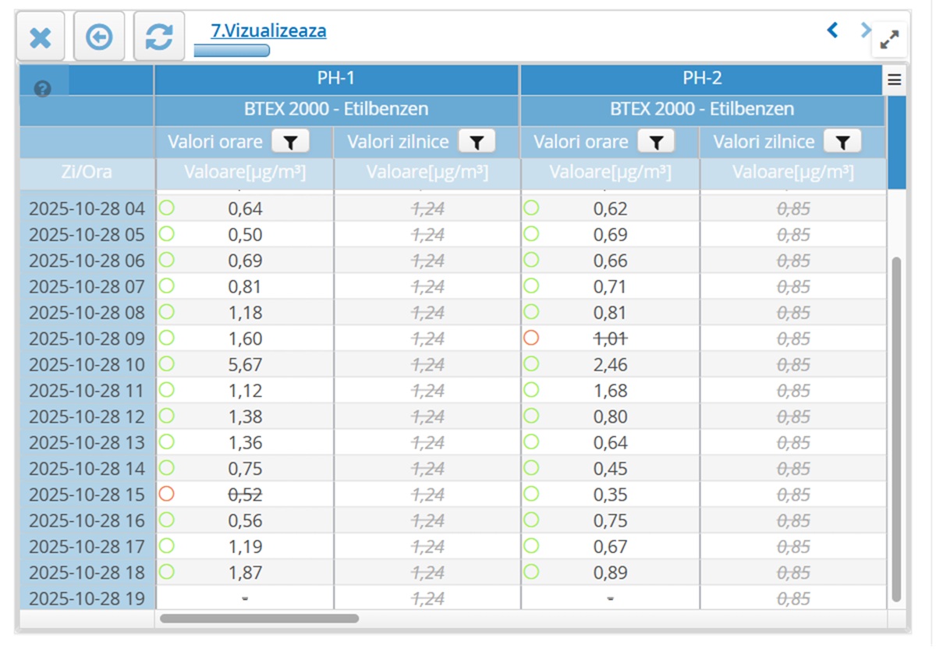This screenshot has width=936, height=656.
Task: Open the hamburger menu beside PH-2 header
Action: pos(894,80)
